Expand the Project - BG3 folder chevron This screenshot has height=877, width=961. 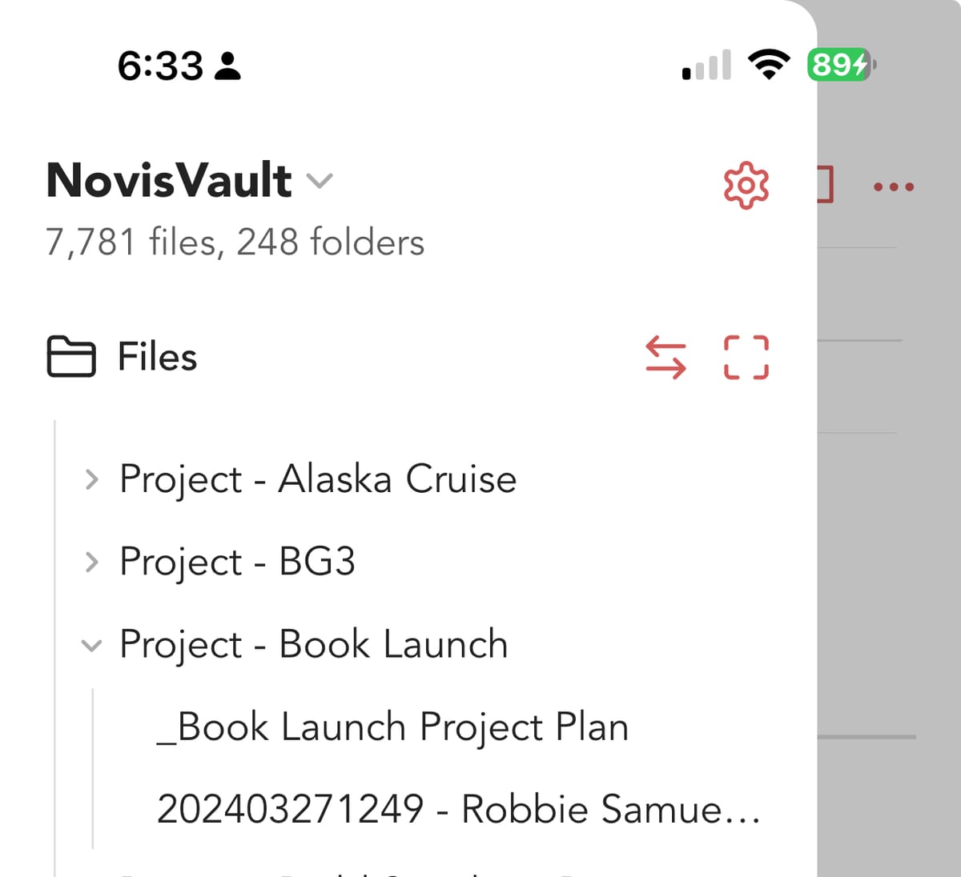pyautogui.click(x=92, y=562)
